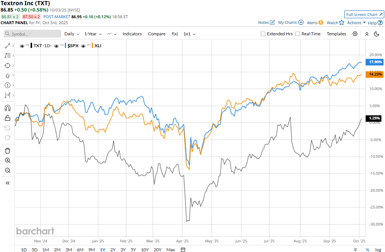385x252 pixels.
Task: Click the 14.23% XLI value label
Action: pos(375,74)
